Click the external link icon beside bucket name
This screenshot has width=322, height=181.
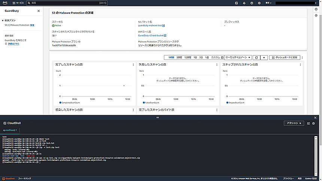click(x=164, y=26)
